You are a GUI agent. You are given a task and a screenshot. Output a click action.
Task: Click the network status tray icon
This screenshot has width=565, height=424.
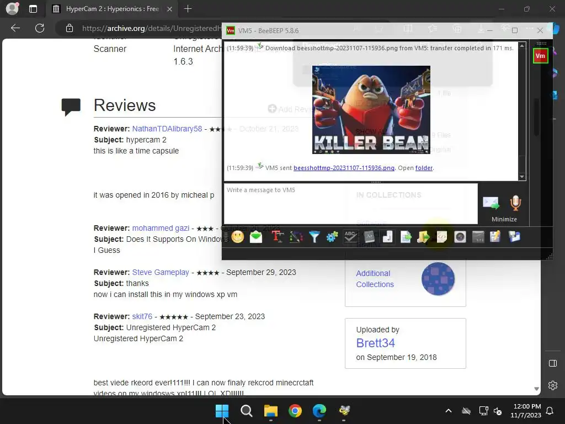tap(483, 411)
